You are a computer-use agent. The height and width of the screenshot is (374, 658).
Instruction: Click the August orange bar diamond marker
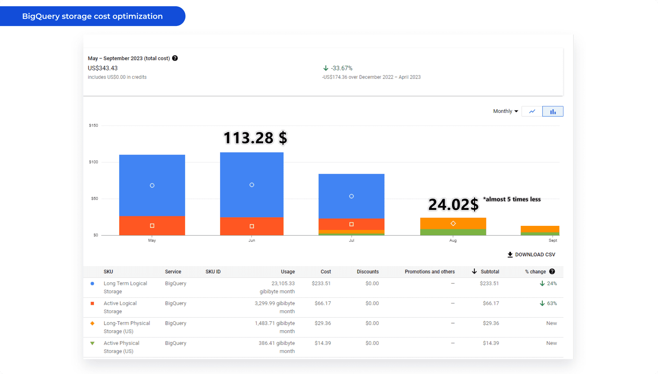click(453, 223)
